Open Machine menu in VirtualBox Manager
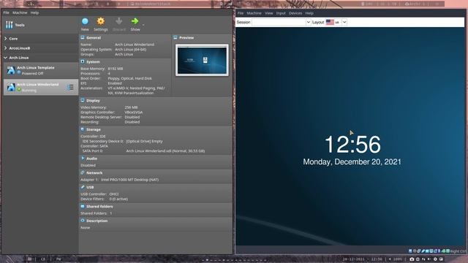The width and height of the screenshot is (468, 263). pyautogui.click(x=20, y=13)
